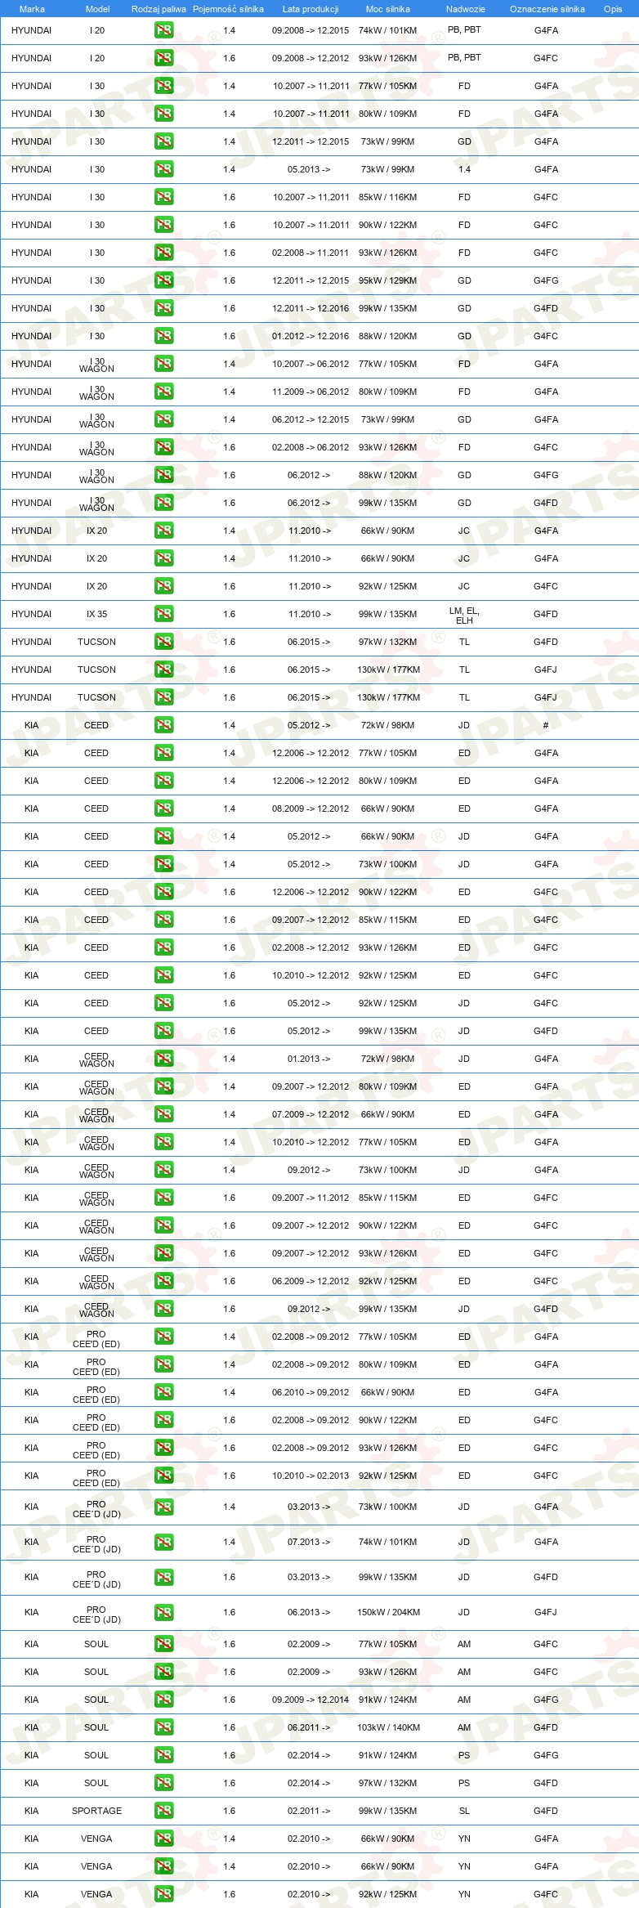Click the 05.2013 -> production years cell

309,169
